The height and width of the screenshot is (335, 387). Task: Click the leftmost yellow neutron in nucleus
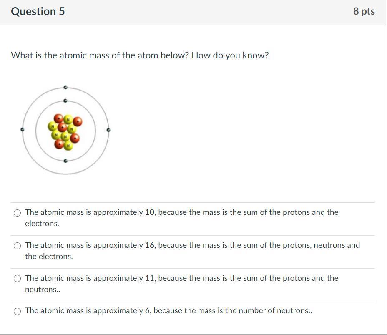tap(52, 126)
